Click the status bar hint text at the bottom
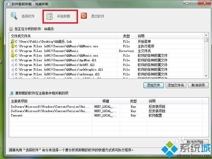Image resolution: width=212 pixels, height=159 pixels. 71,150
